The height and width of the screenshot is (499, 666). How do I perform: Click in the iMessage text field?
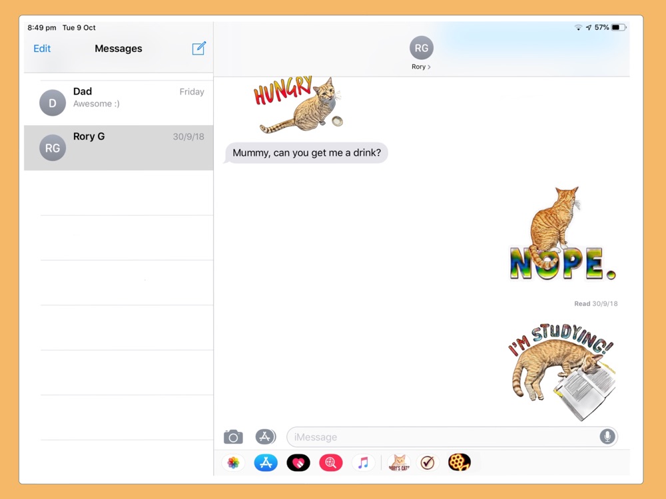click(x=452, y=436)
